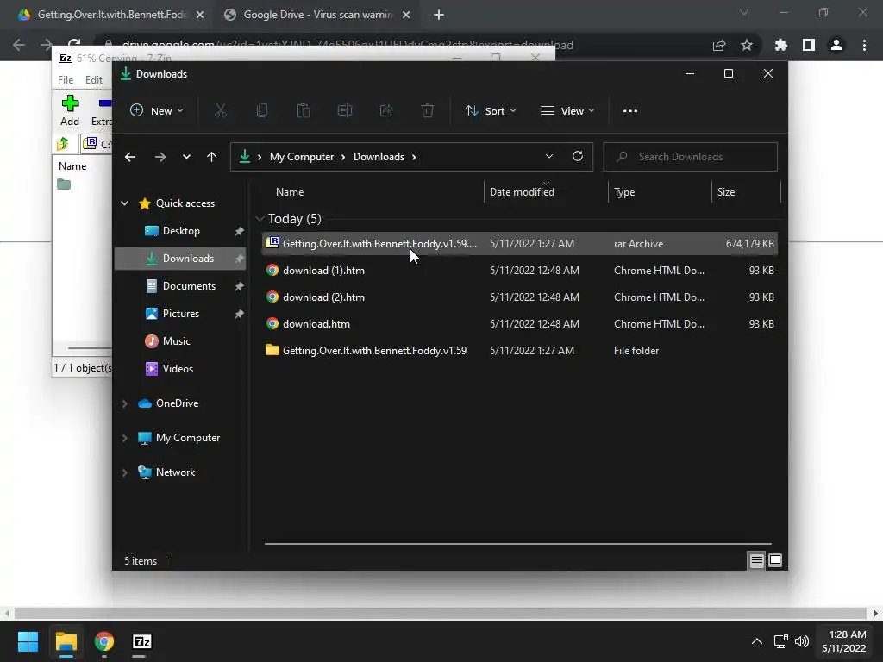
Task: Sort by Type column header
Action: (660, 192)
